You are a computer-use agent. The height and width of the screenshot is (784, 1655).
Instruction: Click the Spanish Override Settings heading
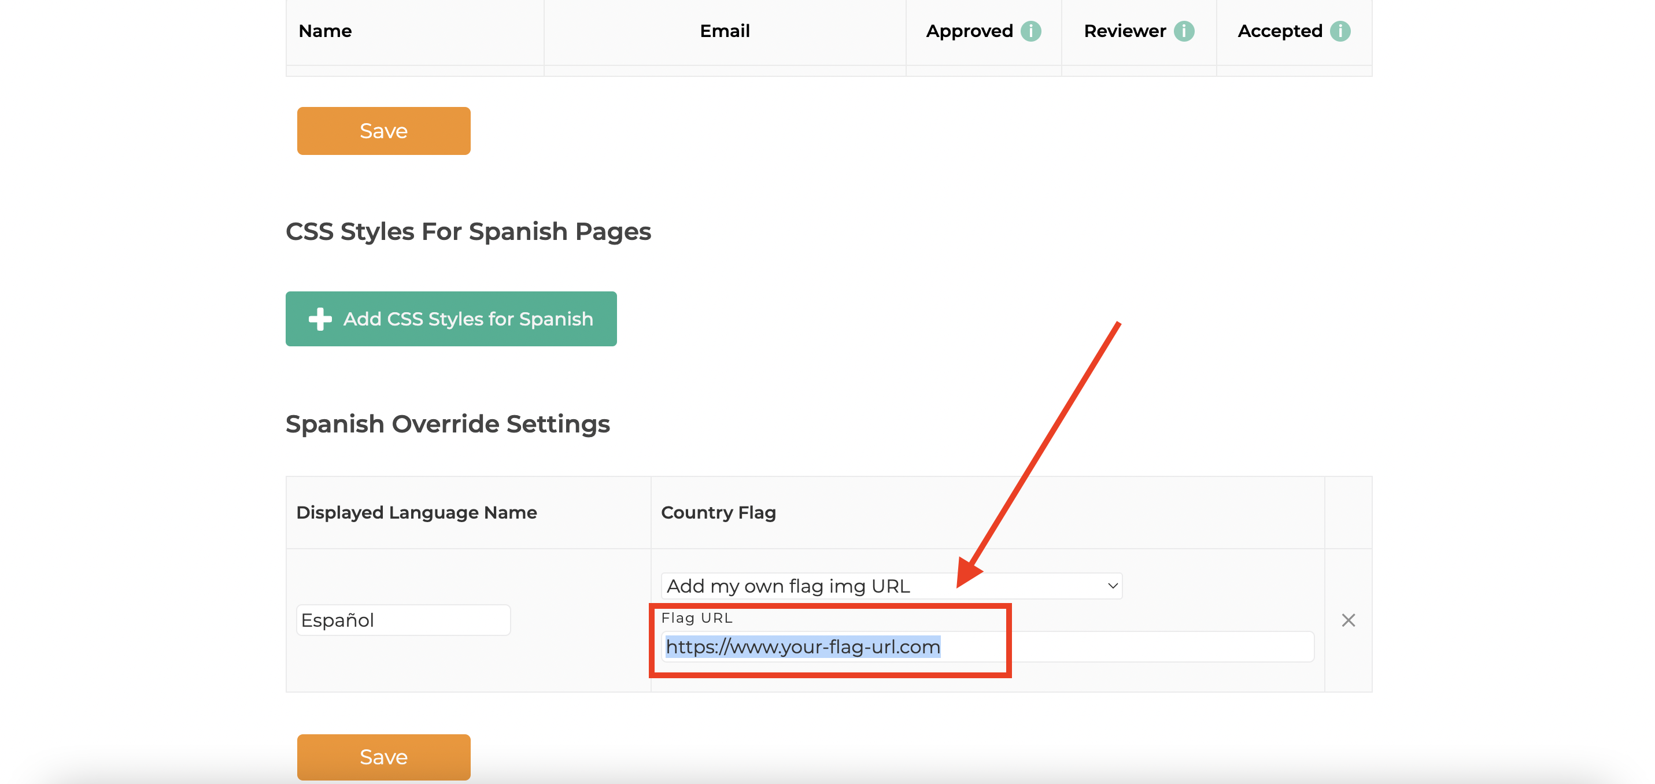pos(448,424)
